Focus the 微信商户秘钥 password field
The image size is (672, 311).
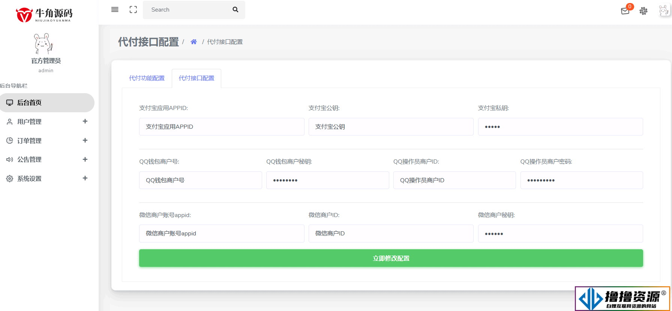click(x=560, y=234)
